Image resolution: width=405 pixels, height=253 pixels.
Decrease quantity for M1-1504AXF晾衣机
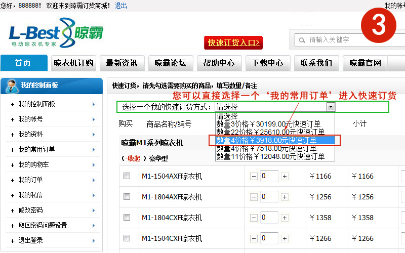point(254,176)
